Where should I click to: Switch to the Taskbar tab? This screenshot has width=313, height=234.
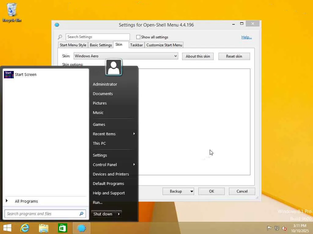point(137,45)
